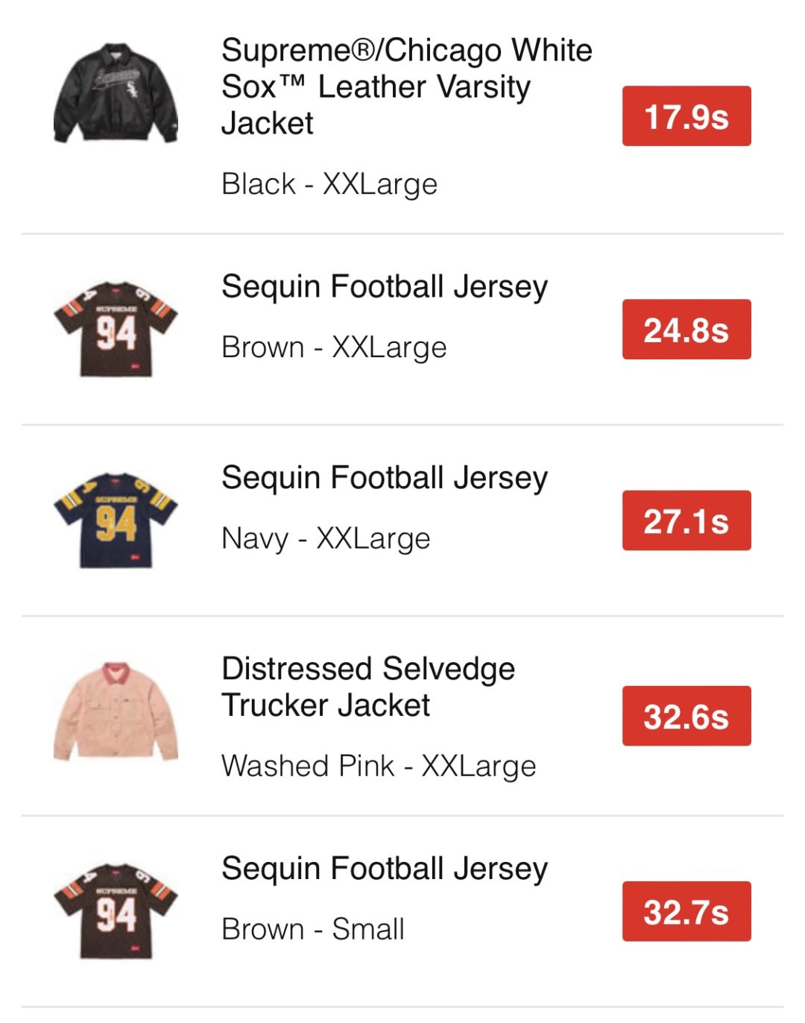Image resolution: width=805 pixels, height=1023 pixels.
Task: Tap the Brown Small Sequin Jersey thumbnail
Action: coord(116,910)
